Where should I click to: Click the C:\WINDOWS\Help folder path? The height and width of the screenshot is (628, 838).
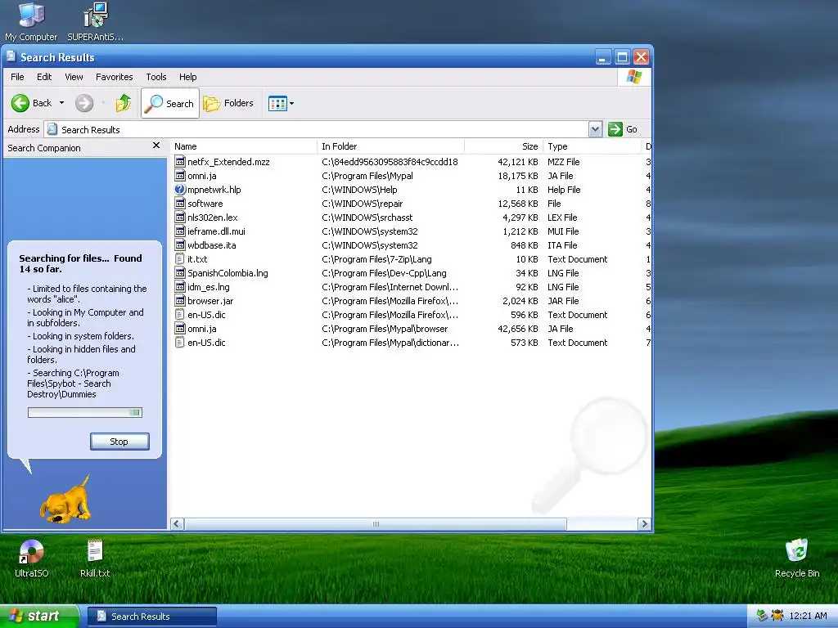click(x=359, y=190)
